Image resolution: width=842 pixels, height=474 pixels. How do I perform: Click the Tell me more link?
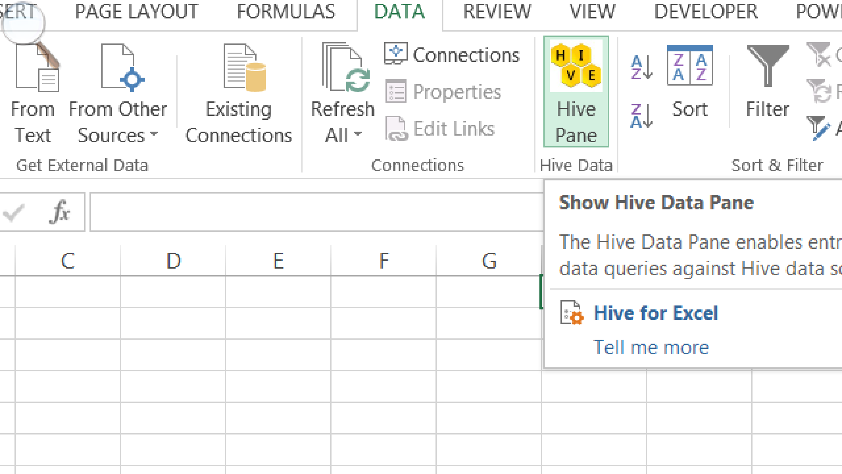click(x=651, y=348)
